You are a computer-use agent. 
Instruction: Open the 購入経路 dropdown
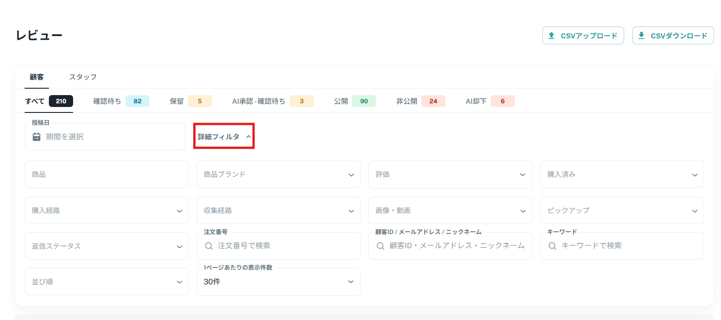pyautogui.click(x=106, y=210)
